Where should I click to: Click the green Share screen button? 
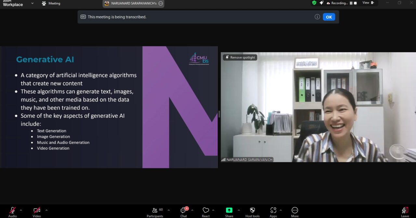(x=229, y=211)
